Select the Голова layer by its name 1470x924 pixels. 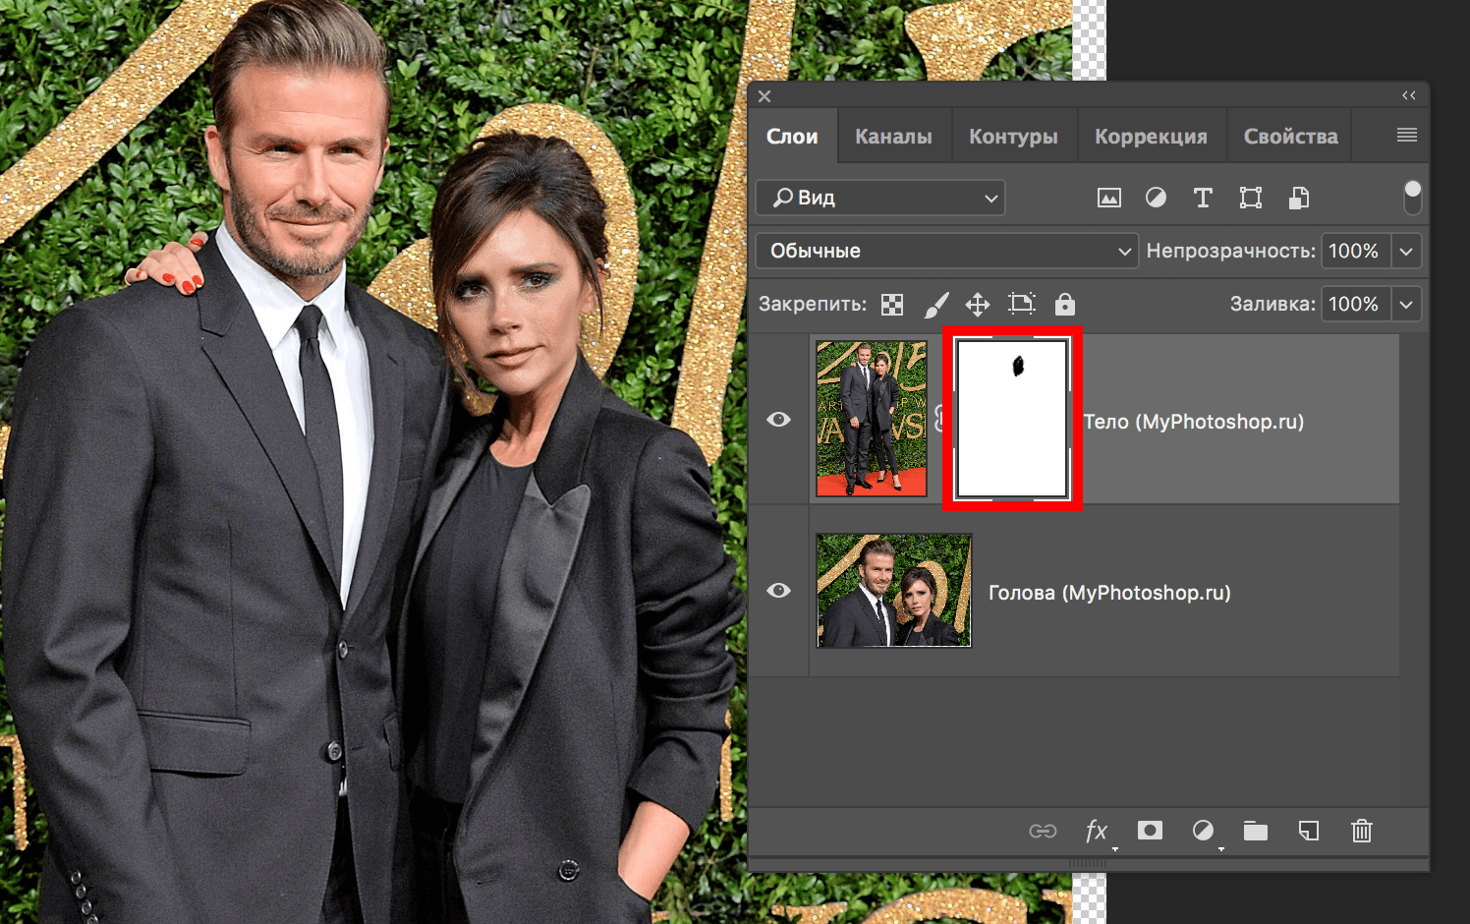1110,592
